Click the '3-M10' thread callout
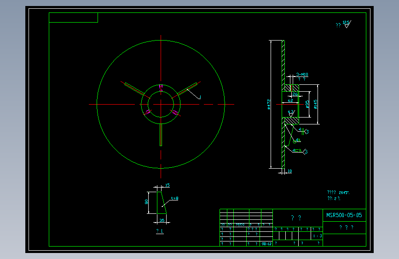This screenshot has width=399, height=259. 302,75
